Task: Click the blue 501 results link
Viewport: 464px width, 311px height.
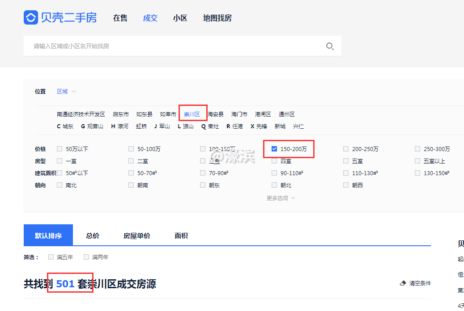Action: (64, 284)
